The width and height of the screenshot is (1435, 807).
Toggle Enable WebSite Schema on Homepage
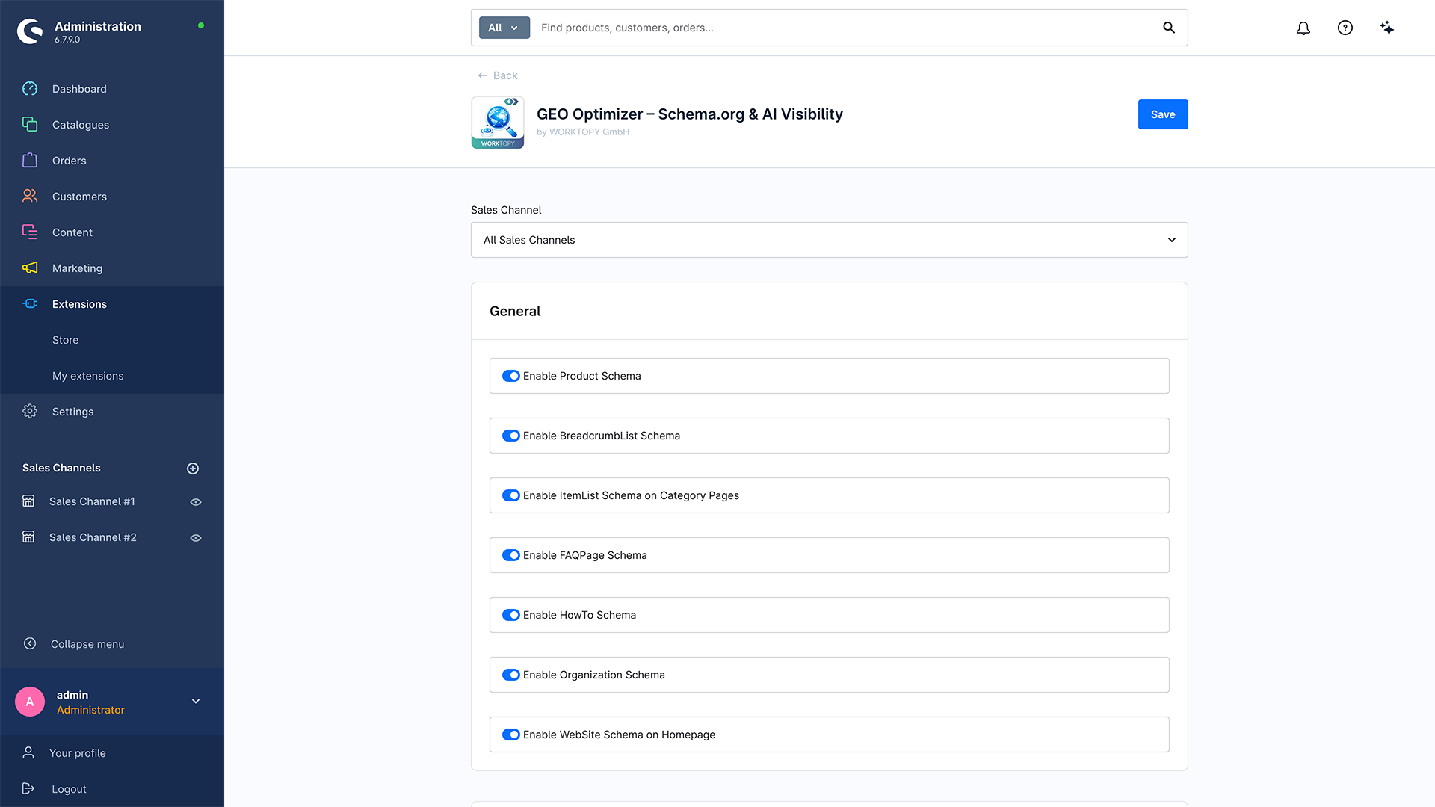click(x=511, y=735)
